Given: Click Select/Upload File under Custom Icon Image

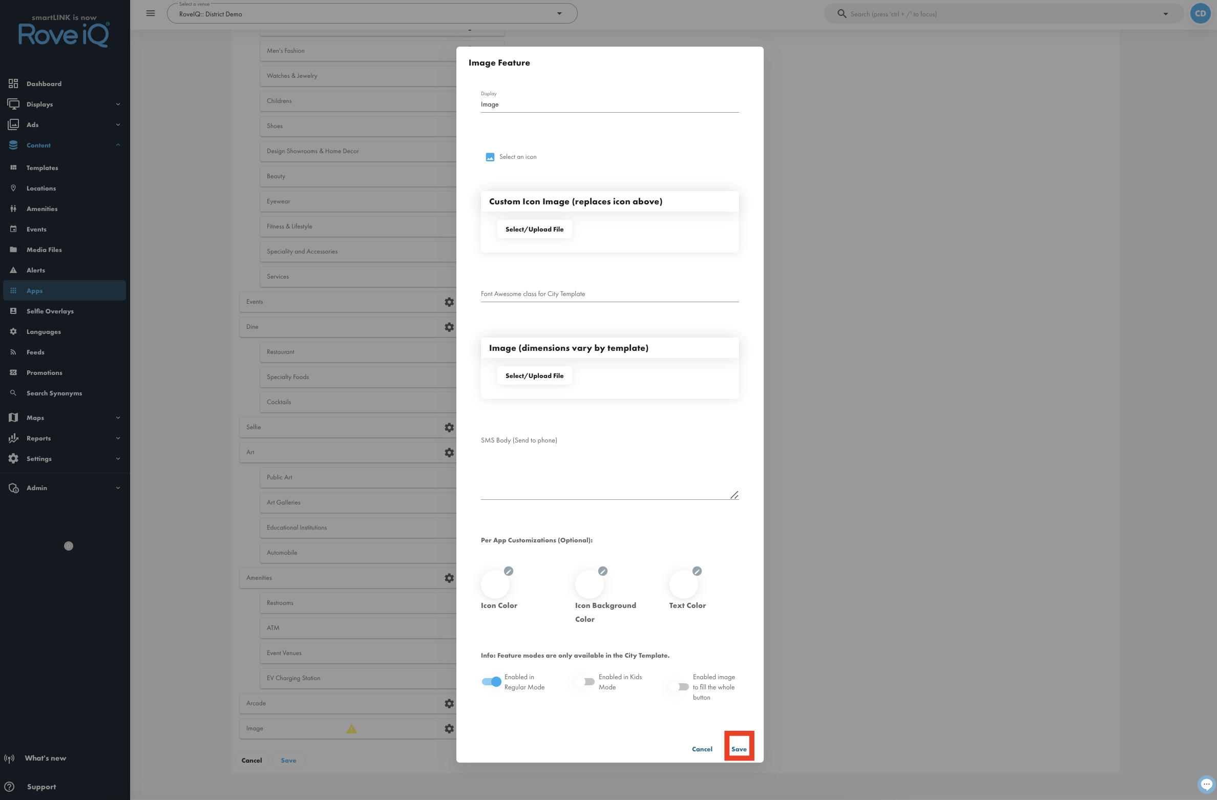Looking at the screenshot, I should point(534,229).
